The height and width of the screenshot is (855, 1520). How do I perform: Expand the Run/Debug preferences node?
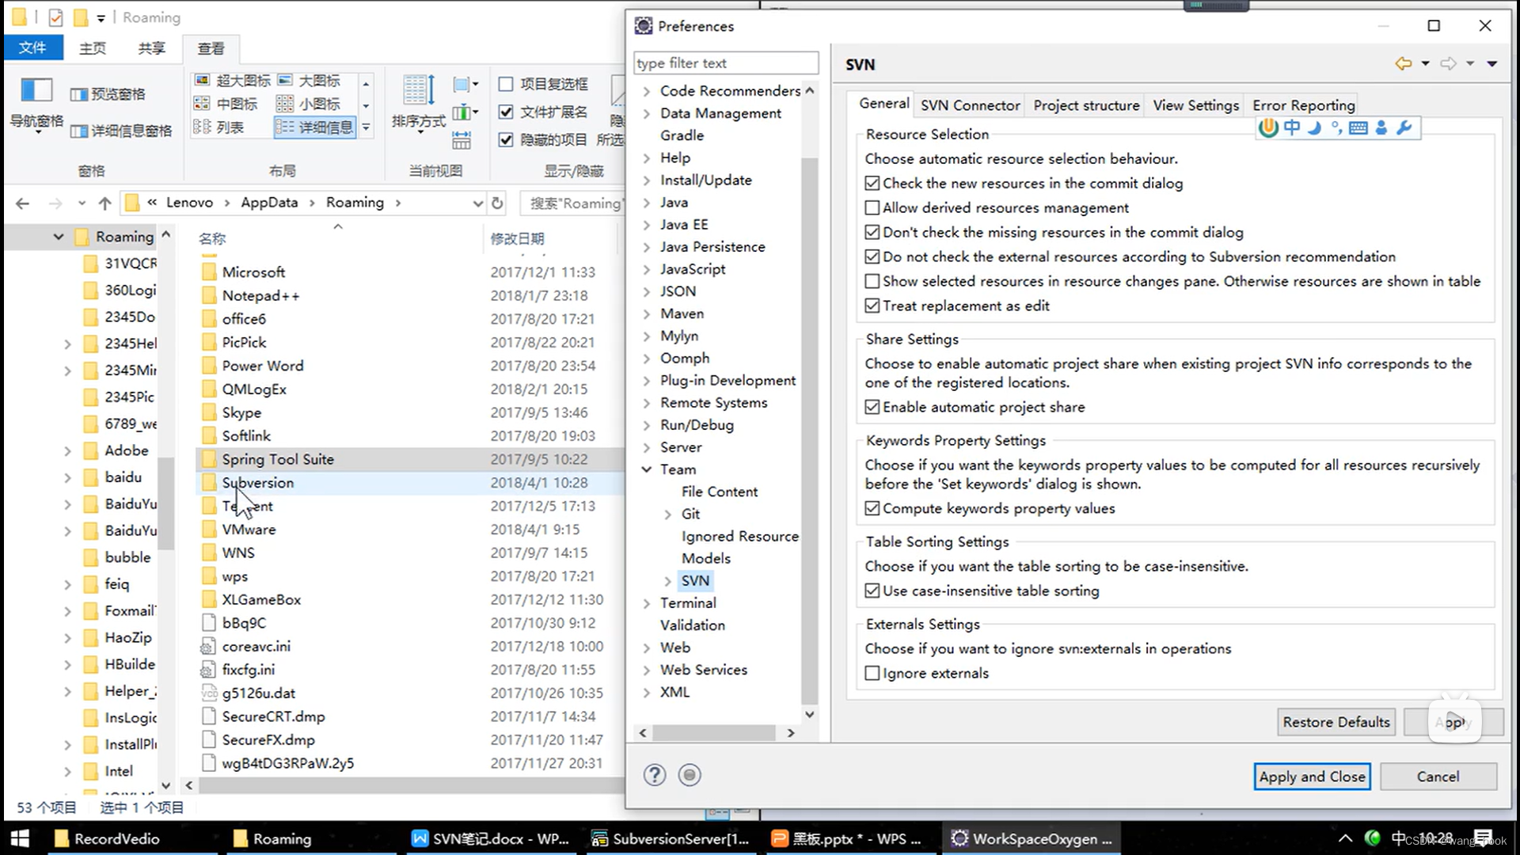tap(647, 425)
